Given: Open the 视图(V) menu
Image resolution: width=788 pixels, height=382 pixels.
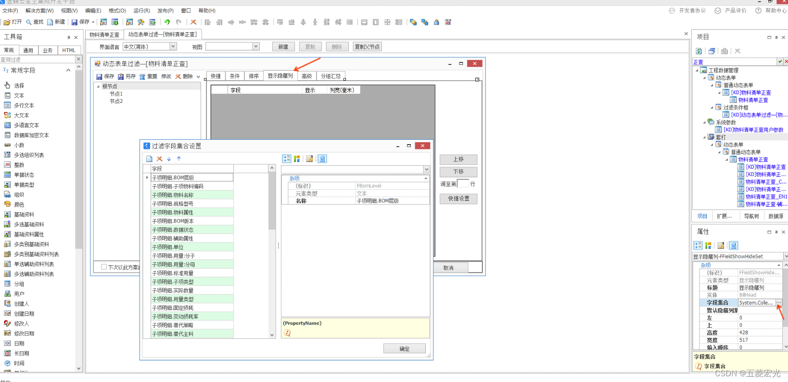Looking at the screenshot, I should click(x=69, y=11).
